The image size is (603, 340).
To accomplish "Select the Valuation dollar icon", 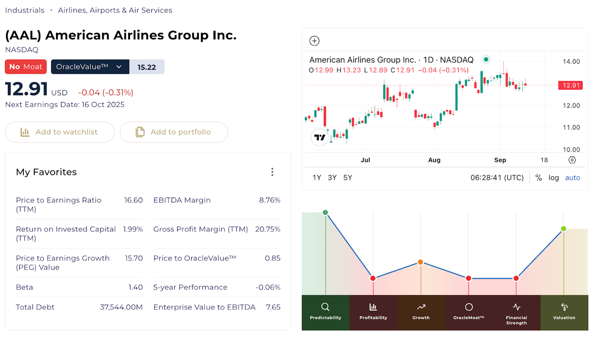I will [x=564, y=307].
